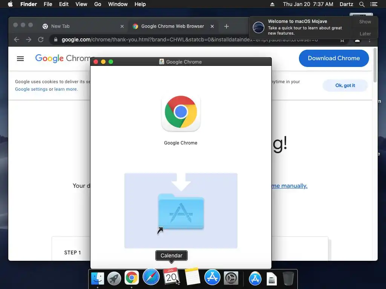The height and width of the screenshot is (289, 386).
Task: Open Notes app in Dock
Action: coord(192,277)
